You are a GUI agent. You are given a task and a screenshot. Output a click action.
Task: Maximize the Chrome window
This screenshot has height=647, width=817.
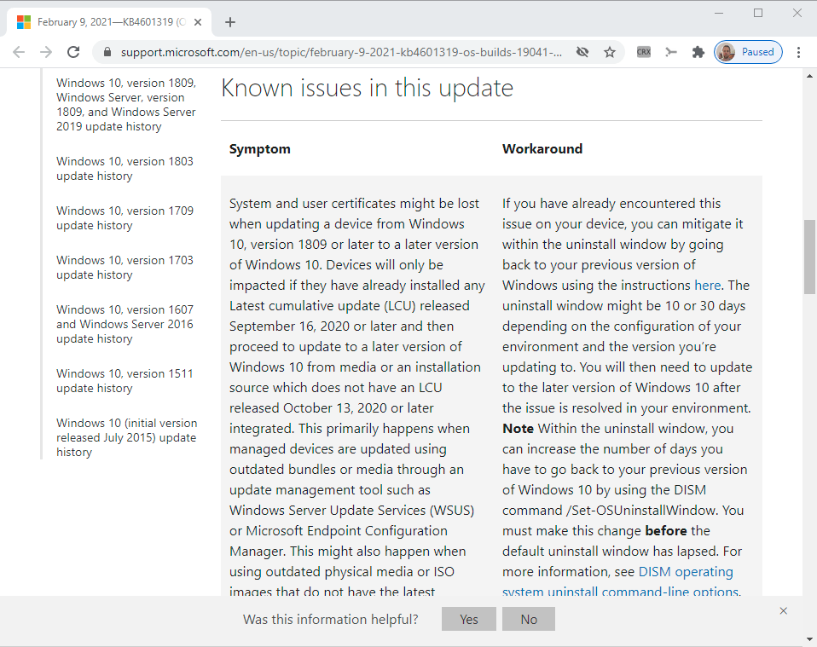tap(758, 13)
